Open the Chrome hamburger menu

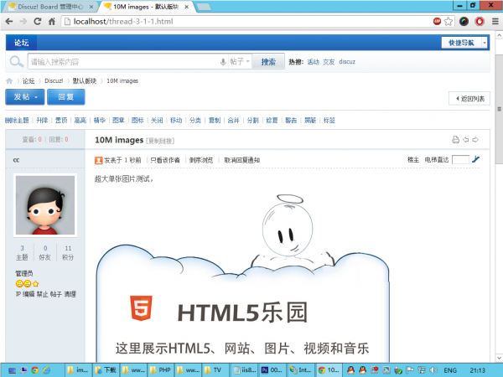coord(495,22)
